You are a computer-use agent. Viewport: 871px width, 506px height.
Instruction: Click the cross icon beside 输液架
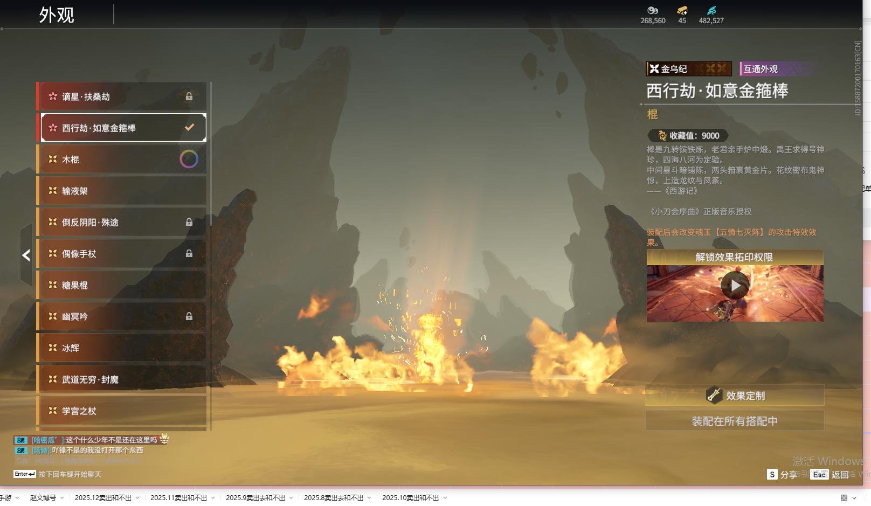click(53, 190)
